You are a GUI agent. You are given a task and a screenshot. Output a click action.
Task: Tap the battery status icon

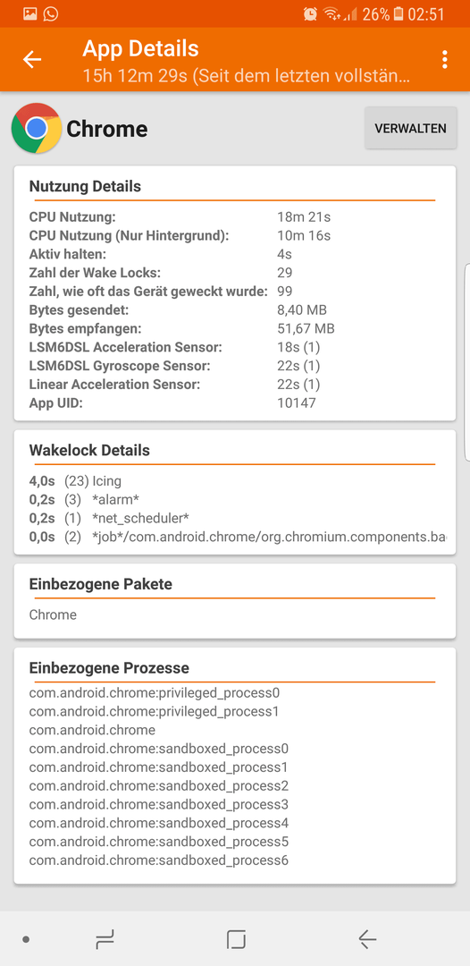[x=399, y=13]
